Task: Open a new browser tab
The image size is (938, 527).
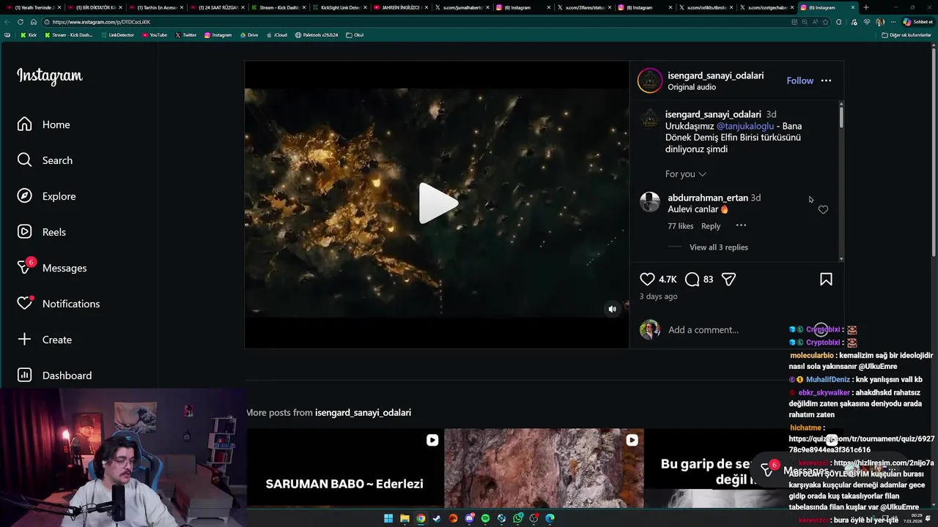Action: 866,7
